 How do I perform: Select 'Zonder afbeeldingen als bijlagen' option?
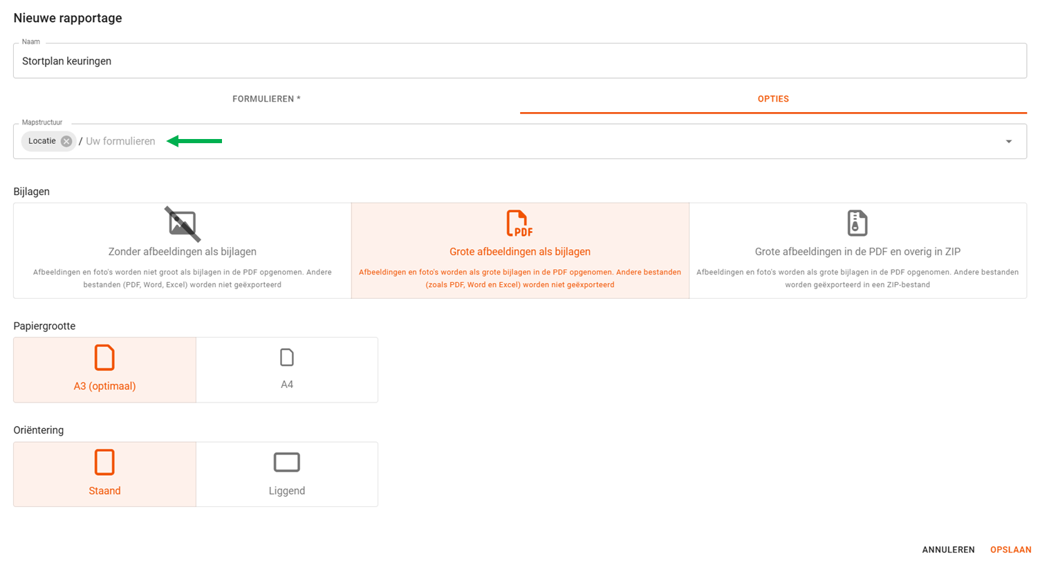[x=183, y=252]
